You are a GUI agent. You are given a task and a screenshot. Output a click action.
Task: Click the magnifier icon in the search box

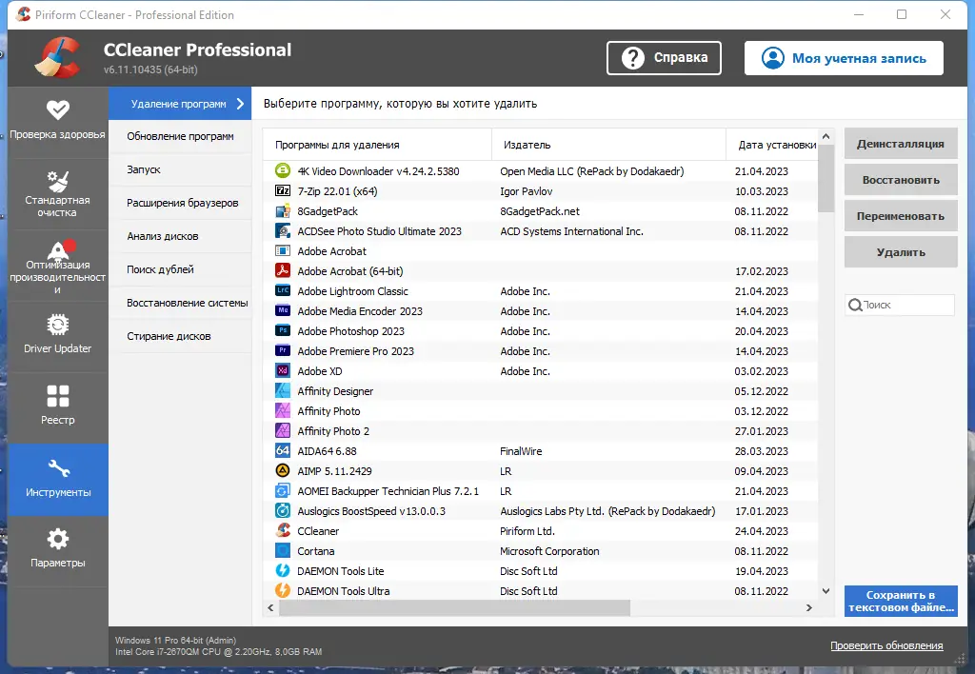coord(856,304)
